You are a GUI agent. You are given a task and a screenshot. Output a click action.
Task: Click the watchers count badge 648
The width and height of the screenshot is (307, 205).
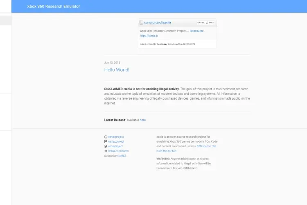[201, 23]
